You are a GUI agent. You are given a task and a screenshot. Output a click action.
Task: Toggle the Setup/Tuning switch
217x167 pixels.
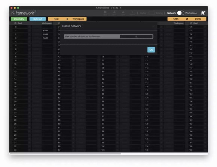[151, 13]
